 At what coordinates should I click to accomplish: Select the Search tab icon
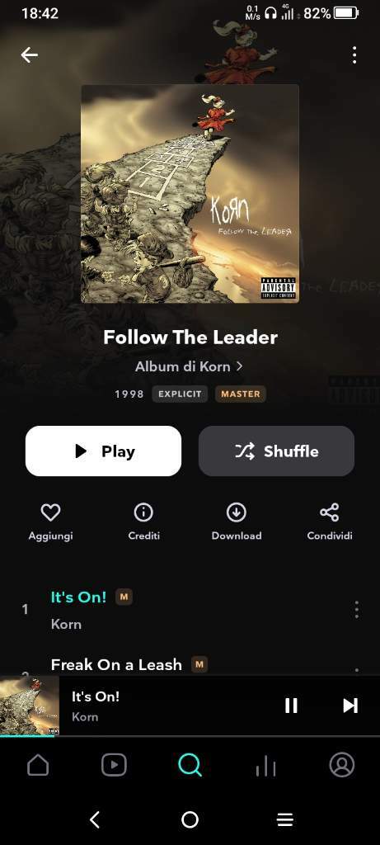190,765
